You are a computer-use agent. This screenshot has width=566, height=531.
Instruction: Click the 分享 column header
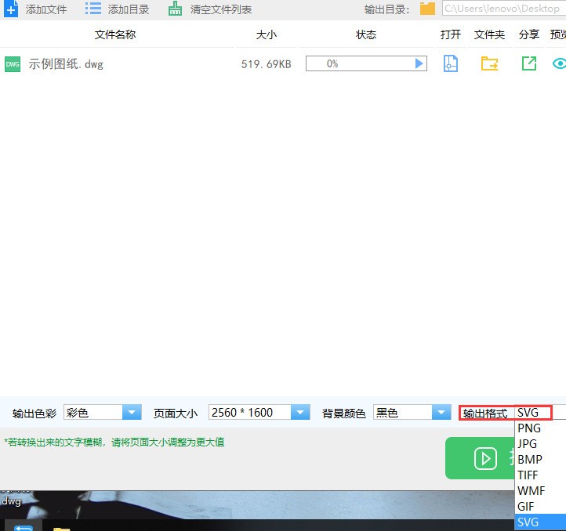[x=529, y=34]
